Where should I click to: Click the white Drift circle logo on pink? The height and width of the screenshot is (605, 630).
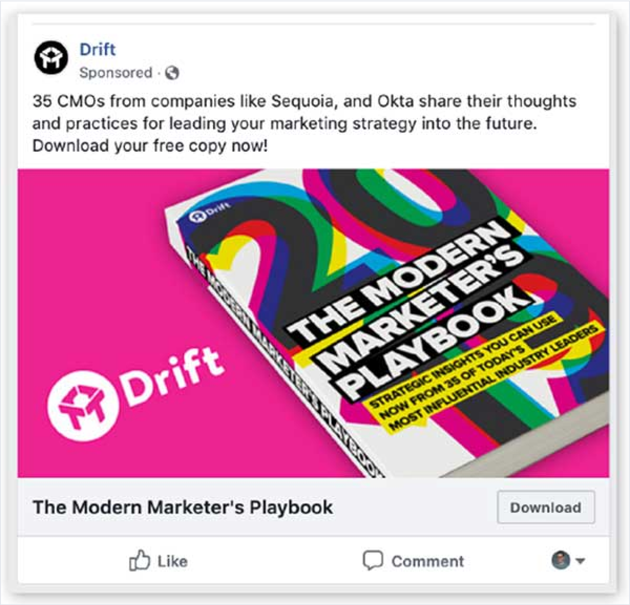(x=83, y=406)
